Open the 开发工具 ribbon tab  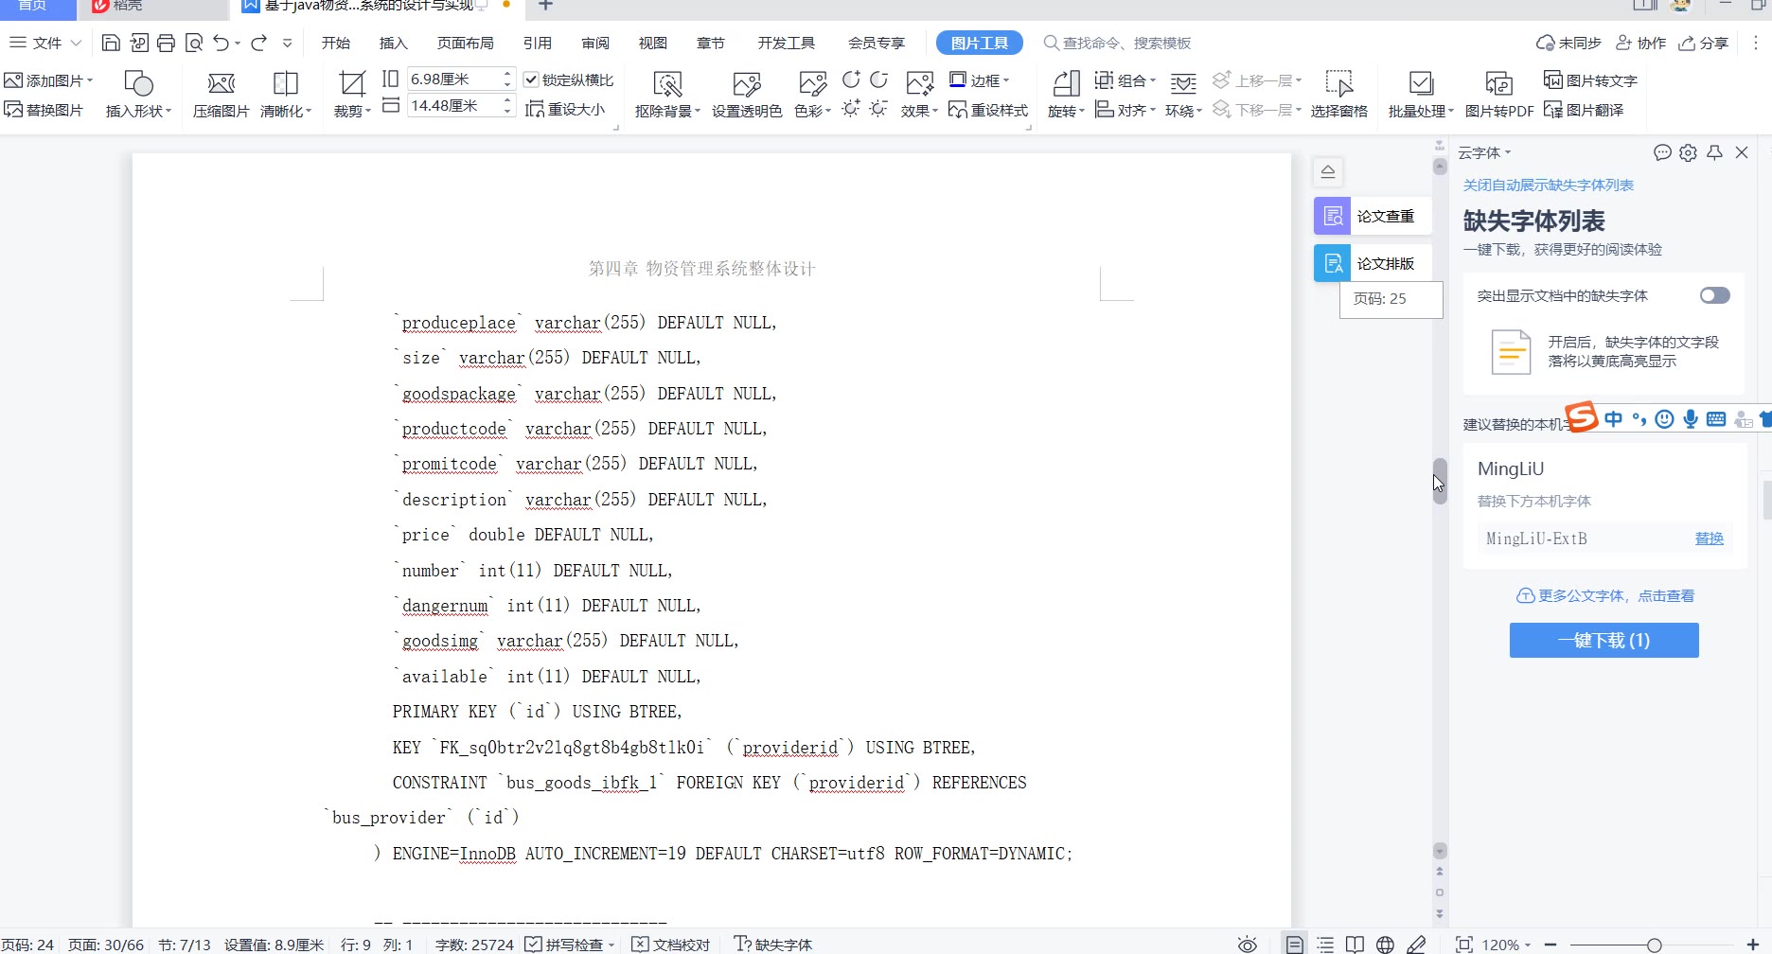(x=786, y=43)
